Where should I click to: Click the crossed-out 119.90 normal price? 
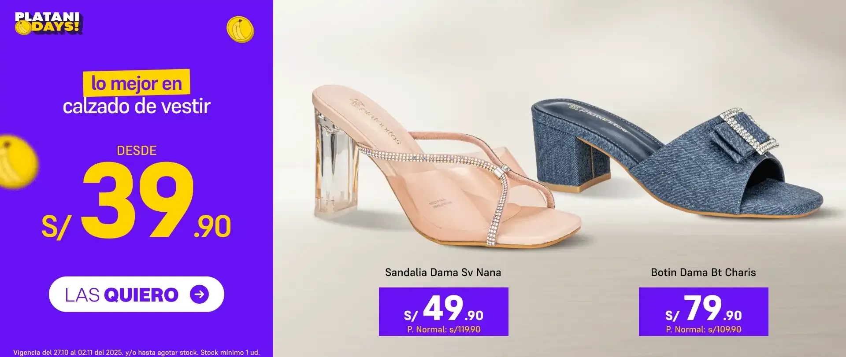pyautogui.click(x=464, y=329)
